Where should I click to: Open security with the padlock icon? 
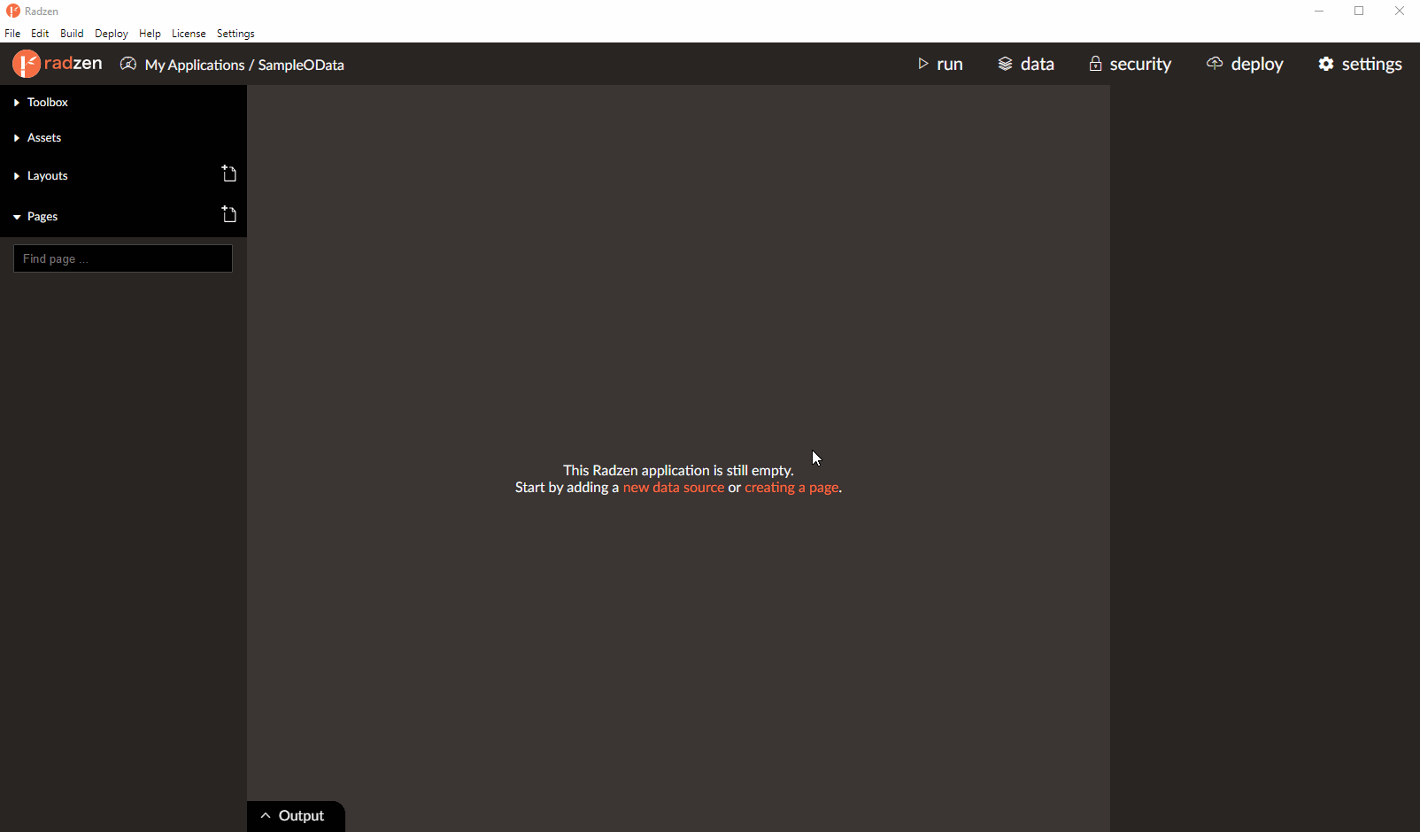pos(1095,64)
